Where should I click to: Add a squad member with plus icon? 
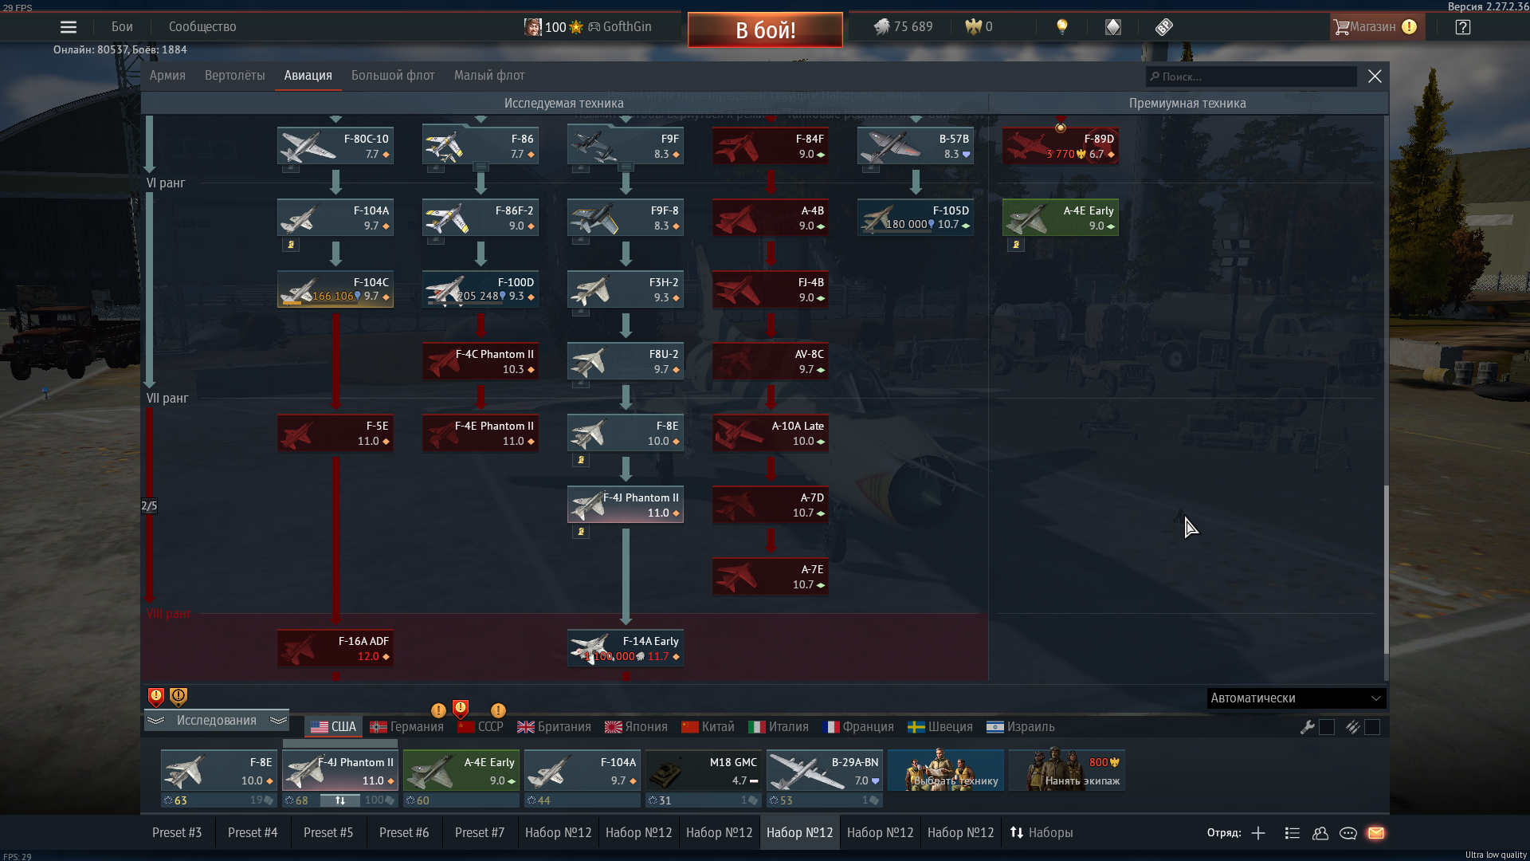click(1258, 833)
